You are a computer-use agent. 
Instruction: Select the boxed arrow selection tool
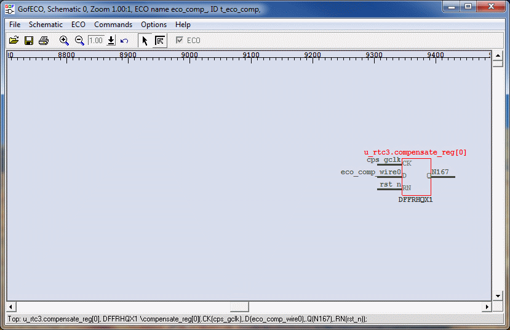[159, 41]
